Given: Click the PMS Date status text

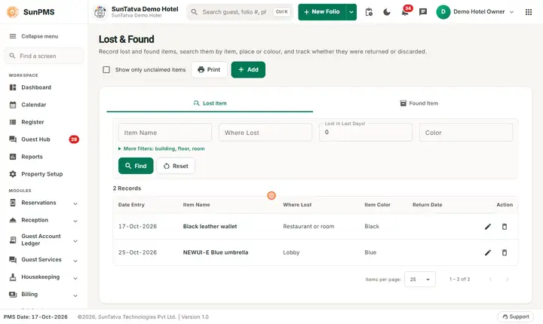Looking at the screenshot, I should [35, 316].
